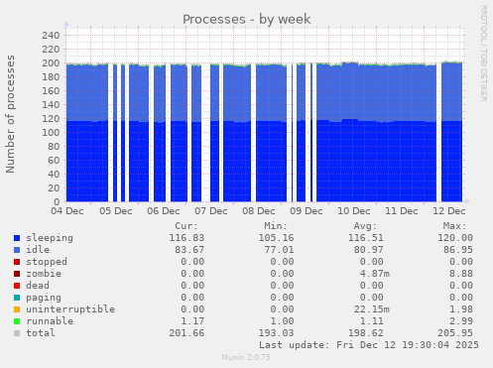Click sleeping current value 116.83

(x=186, y=238)
